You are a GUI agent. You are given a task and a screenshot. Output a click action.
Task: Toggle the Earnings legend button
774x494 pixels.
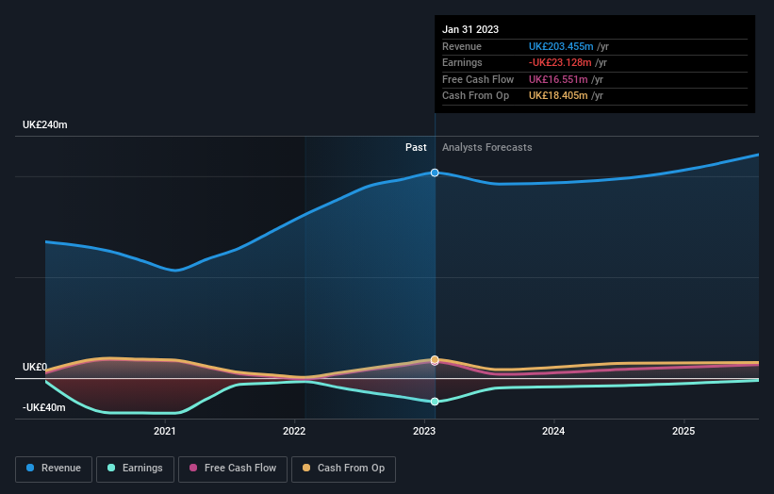tap(135, 469)
